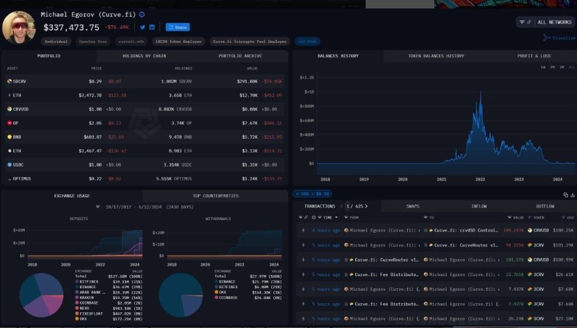577x328 pixels.
Task: Select the 1W chart range
Action: [543, 67]
